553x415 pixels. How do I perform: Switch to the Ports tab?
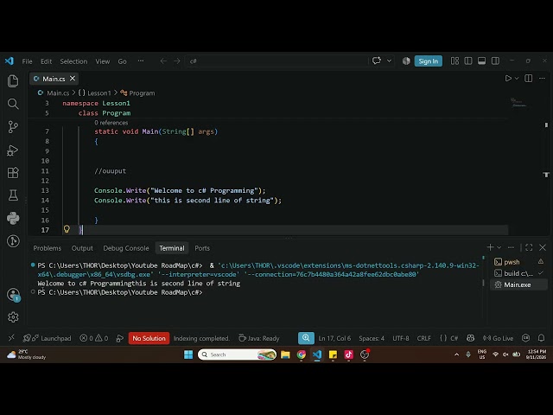pyautogui.click(x=202, y=248)
